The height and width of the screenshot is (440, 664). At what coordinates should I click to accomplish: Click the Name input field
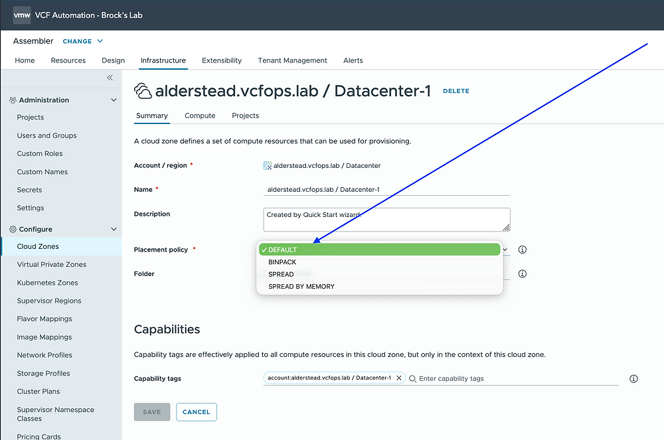386,190
